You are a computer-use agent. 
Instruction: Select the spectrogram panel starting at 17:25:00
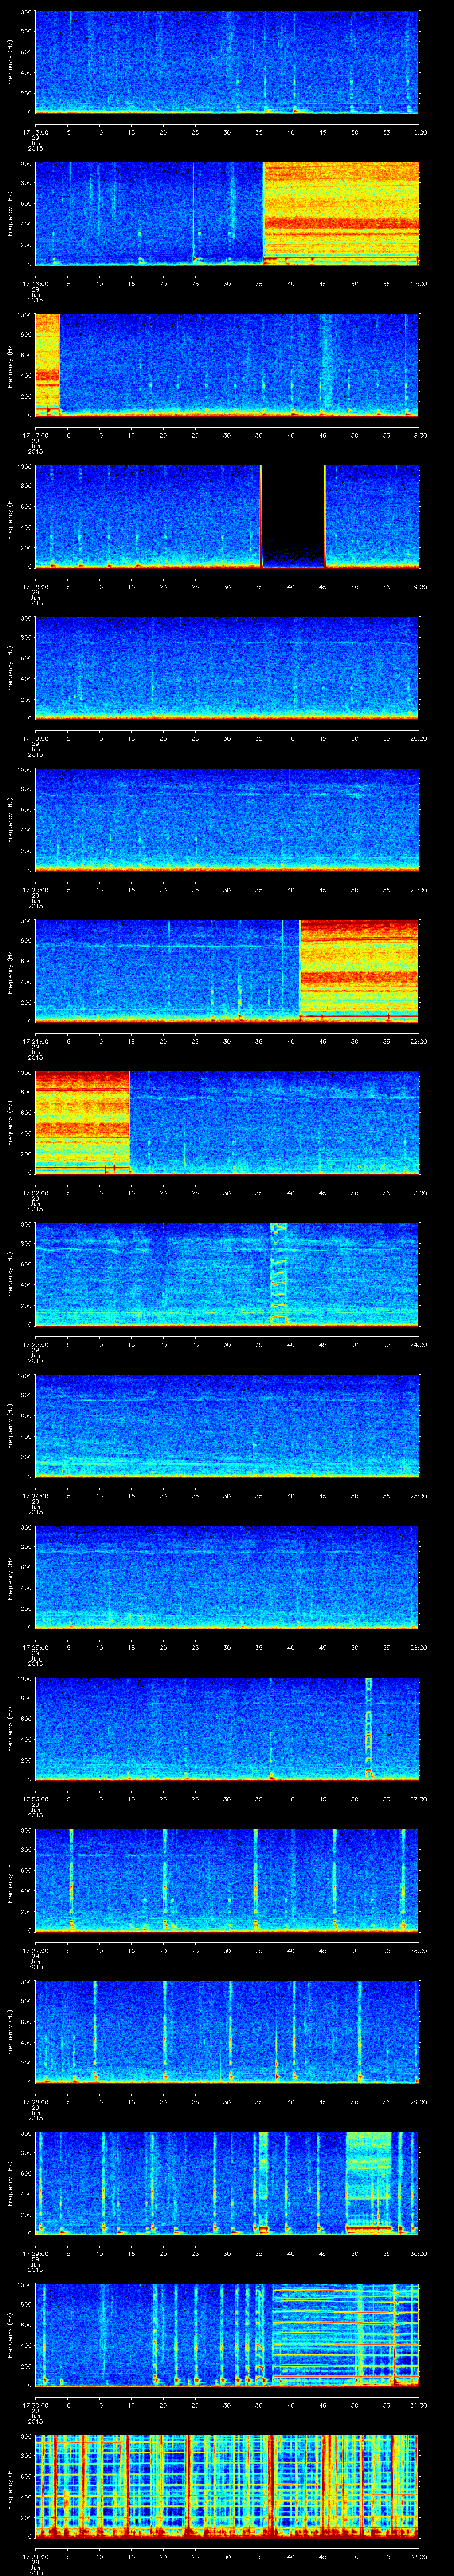point(227,1578)
